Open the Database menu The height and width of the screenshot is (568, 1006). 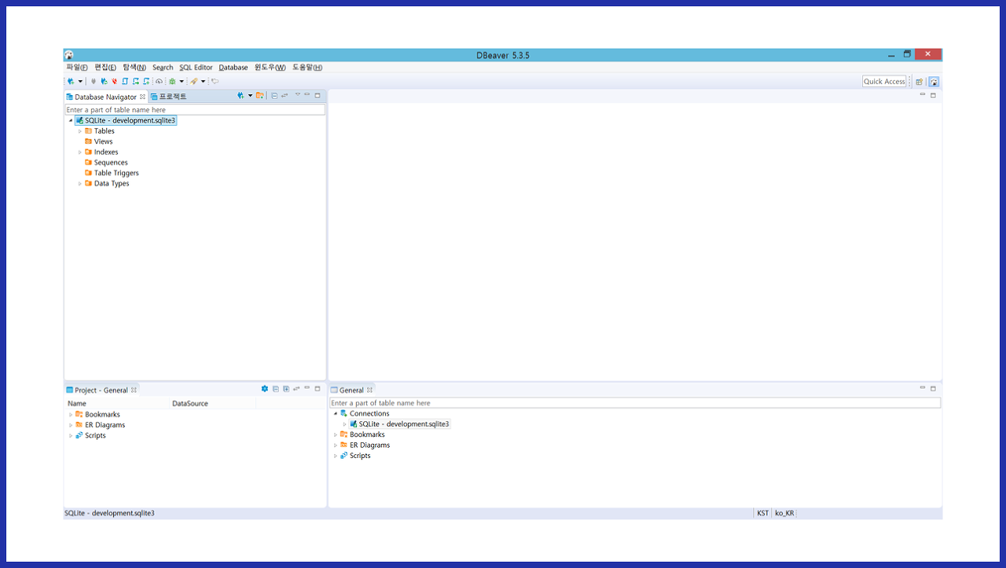click(233, 68)
